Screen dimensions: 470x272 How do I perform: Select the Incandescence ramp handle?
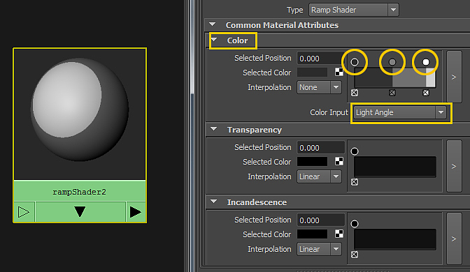[x=355, y=224]
